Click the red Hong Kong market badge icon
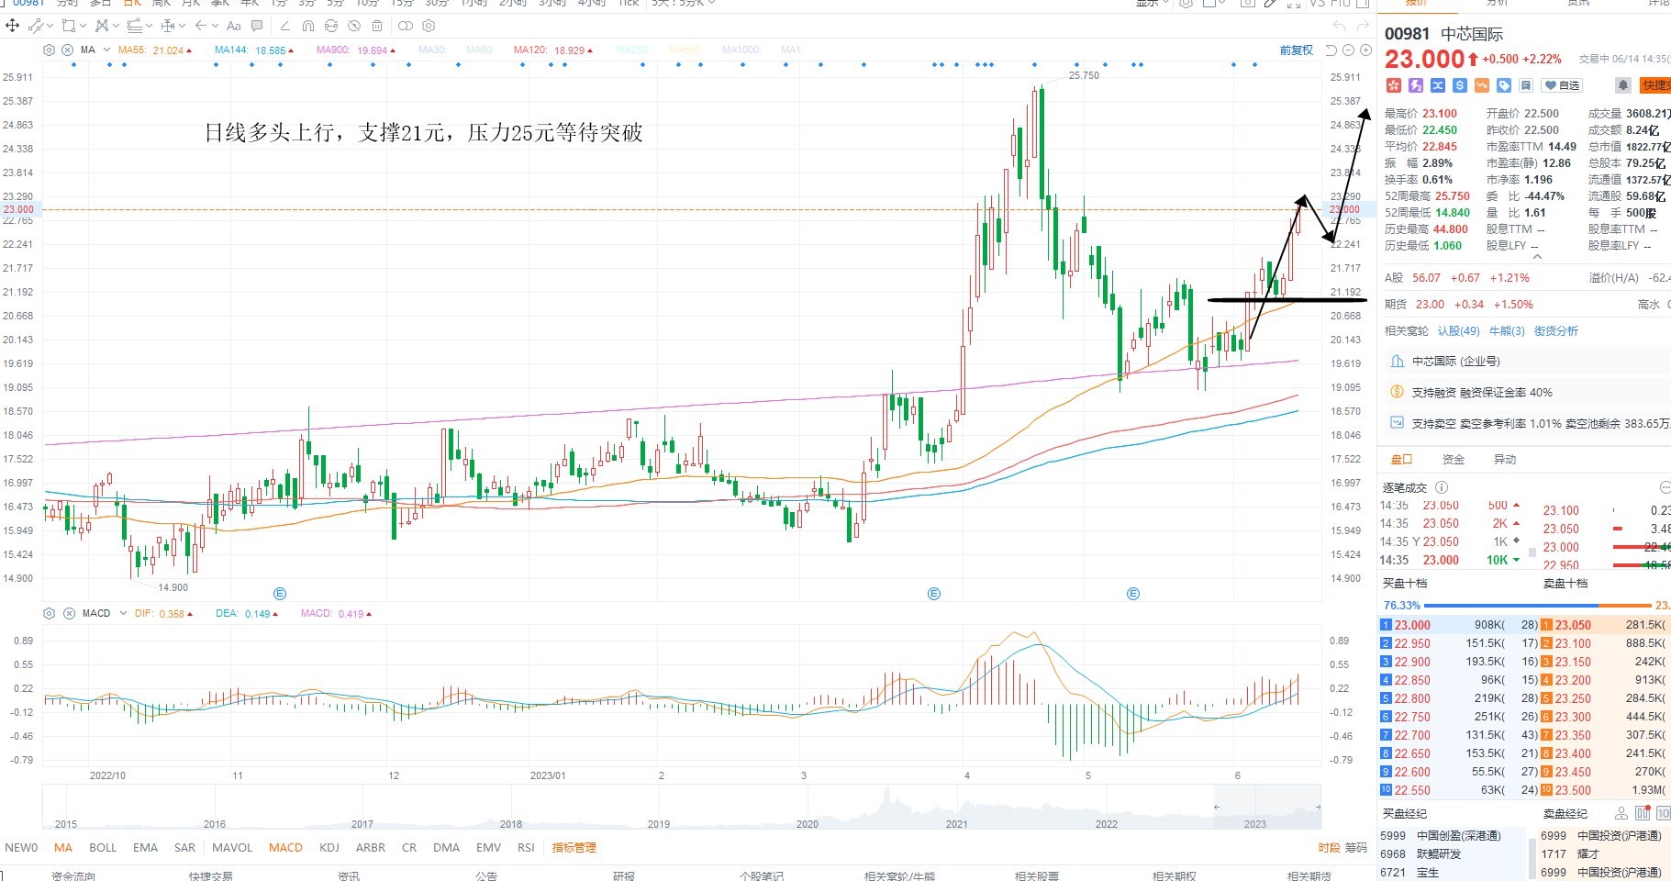This screenshot has width=1671, height=881. pos(1394,85)
